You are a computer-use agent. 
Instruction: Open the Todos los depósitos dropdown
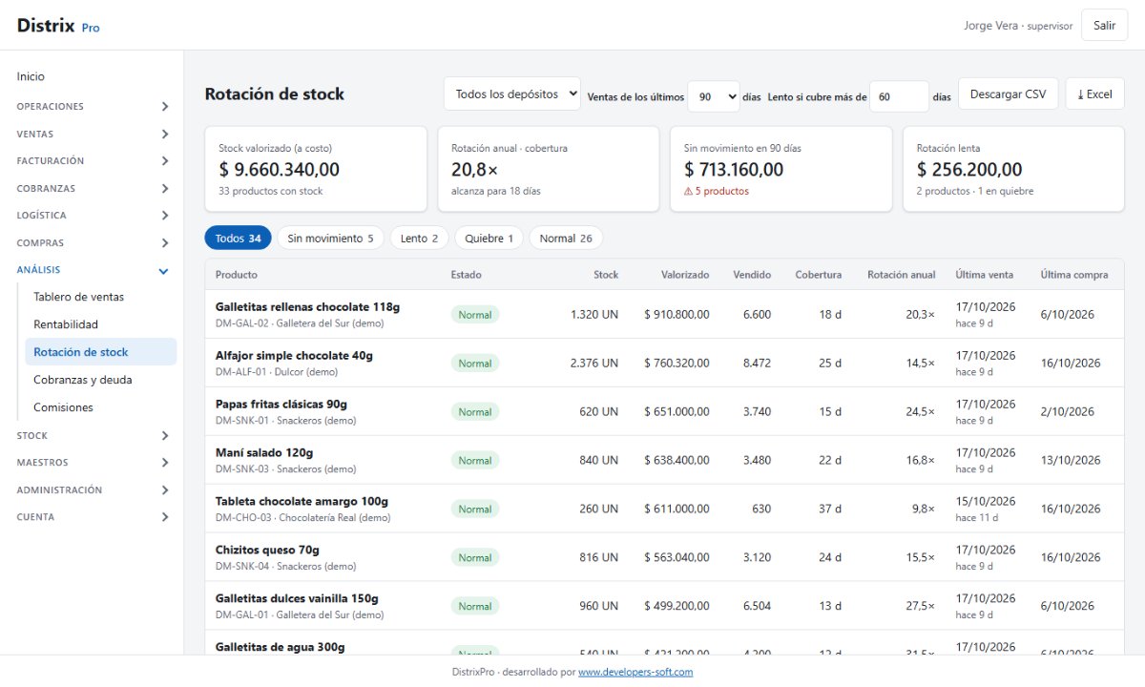point(511,94)
